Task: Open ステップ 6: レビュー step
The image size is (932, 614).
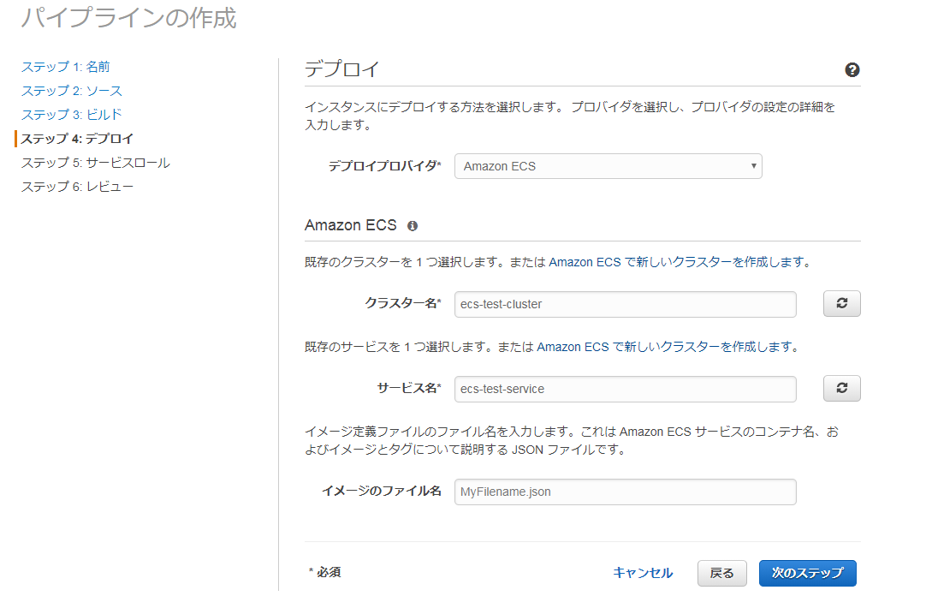Action: click(77, 187)
